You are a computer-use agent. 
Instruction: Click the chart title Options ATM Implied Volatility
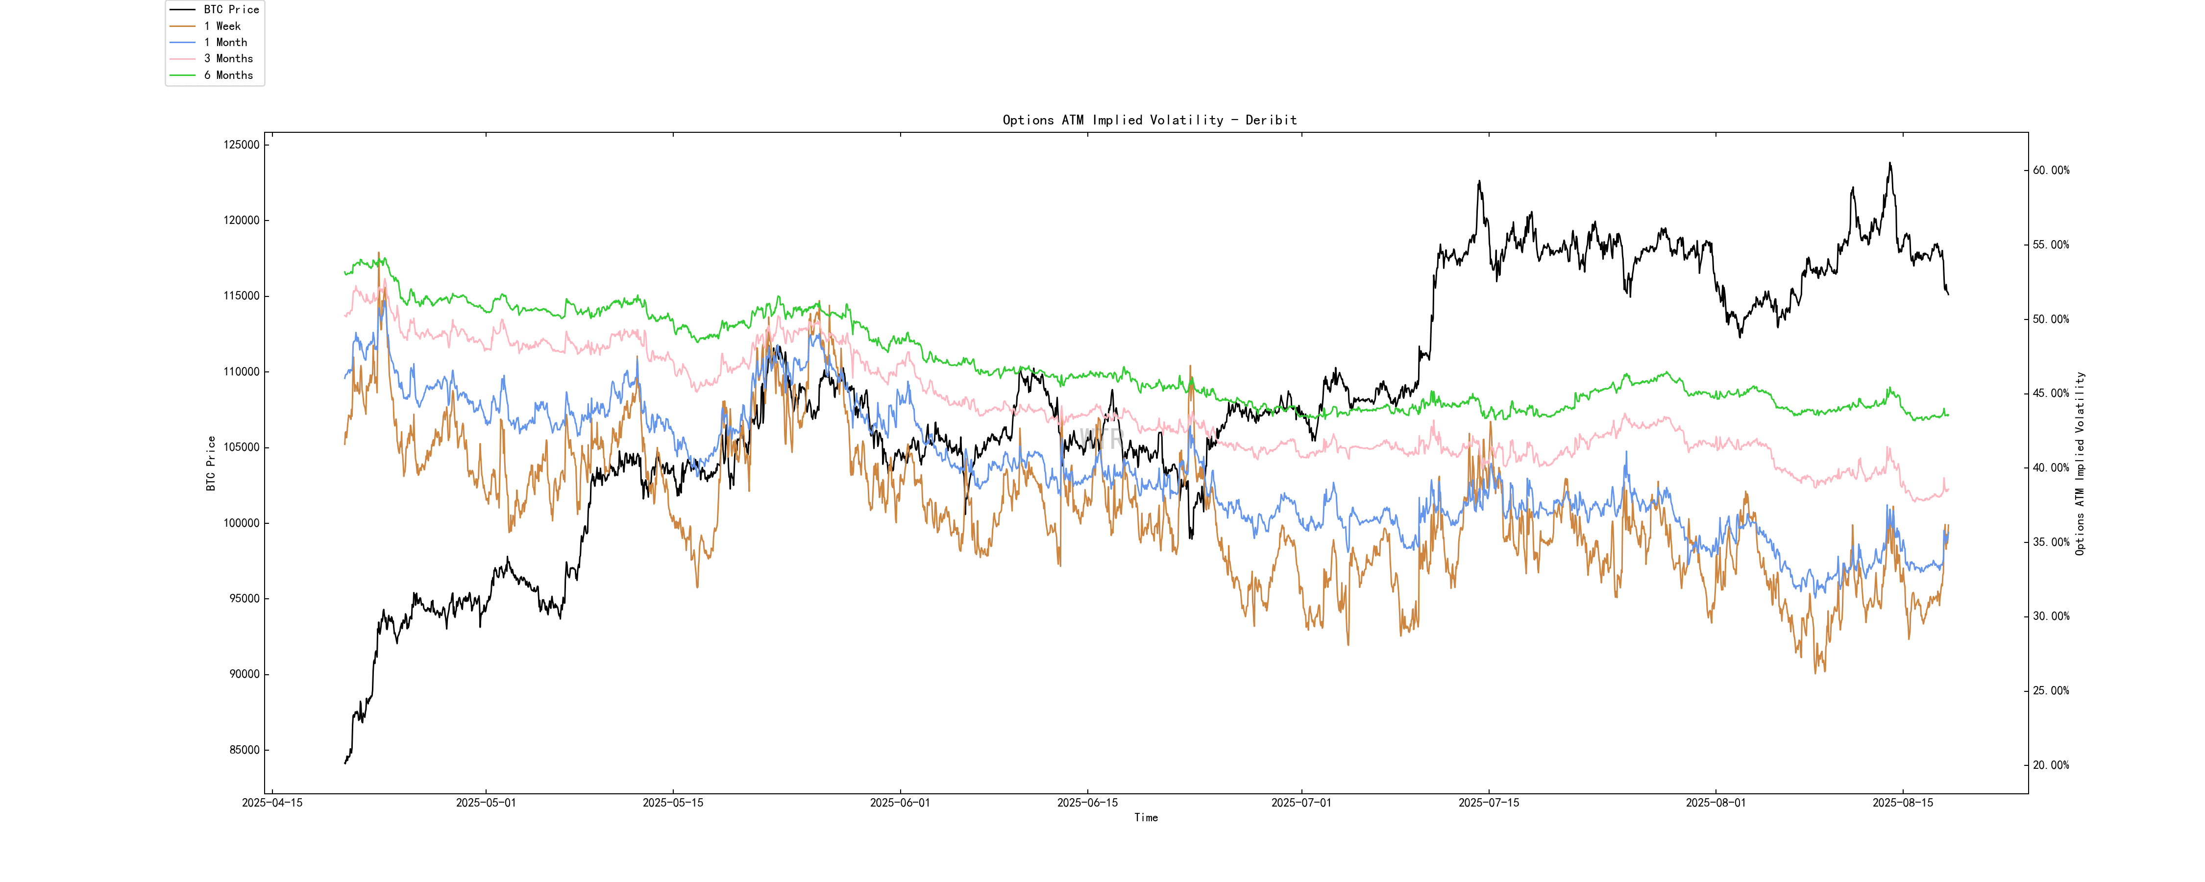coord(1149,120)
